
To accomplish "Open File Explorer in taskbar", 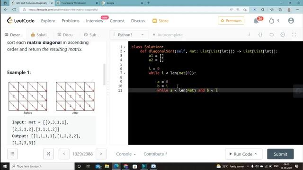I will click(107, 166).
